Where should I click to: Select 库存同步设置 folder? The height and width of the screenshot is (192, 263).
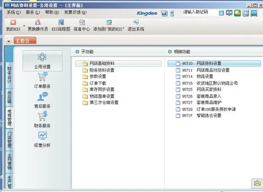102,89
